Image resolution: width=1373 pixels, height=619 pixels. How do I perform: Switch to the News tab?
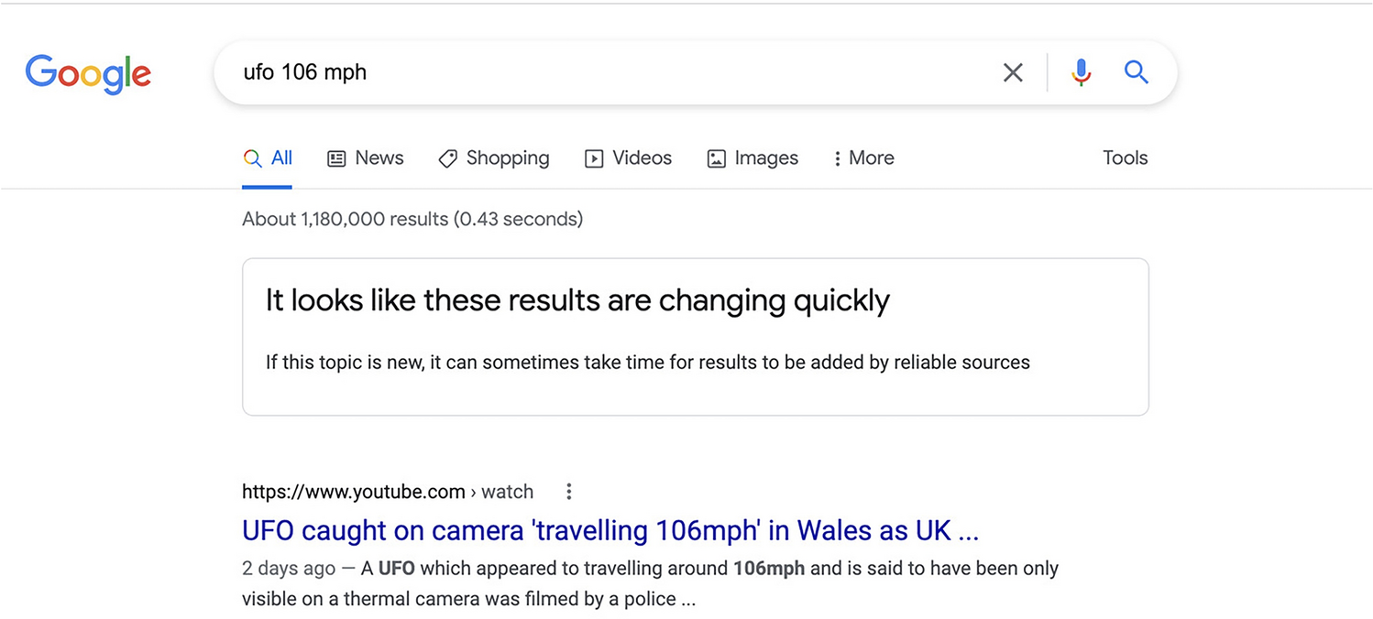point(379,158)
